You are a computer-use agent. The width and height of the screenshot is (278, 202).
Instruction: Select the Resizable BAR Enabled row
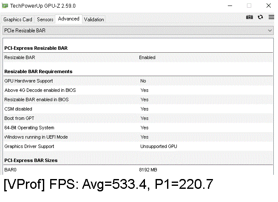pyautogui.click(x=139, y=57)
